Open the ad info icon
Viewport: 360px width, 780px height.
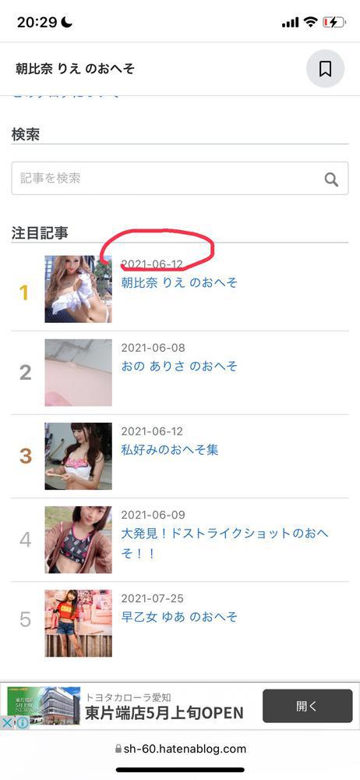click(22, 723)
